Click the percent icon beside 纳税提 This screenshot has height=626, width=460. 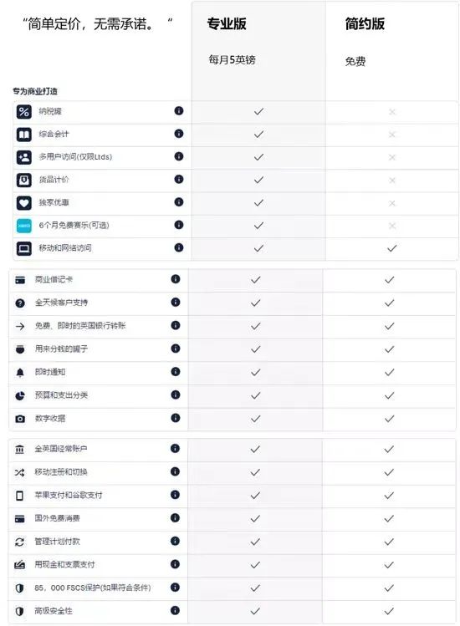pyautogui.click(x=24, y=111)
